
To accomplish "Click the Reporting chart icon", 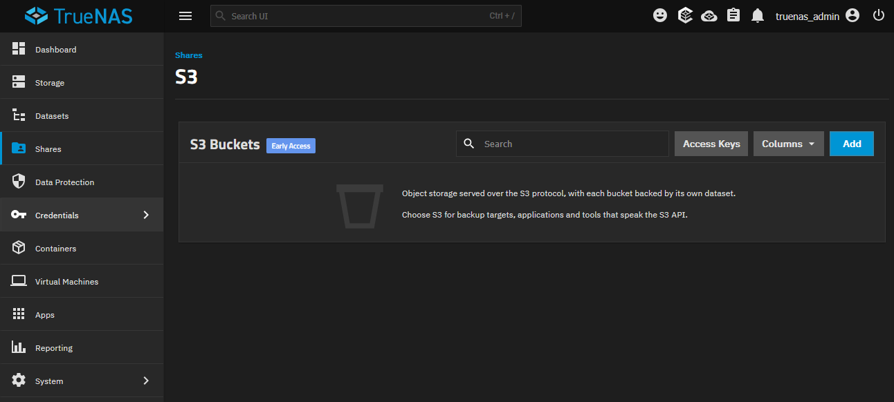I will click(x=19, y=347).
